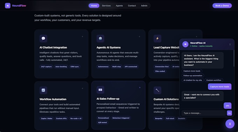Focus the Type a message input
This screenshot has height=132, width=238.
coord(204,113)
